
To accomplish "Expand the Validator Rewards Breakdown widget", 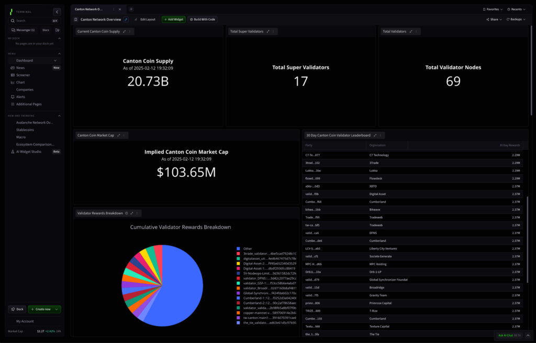I will click(131, 213).
